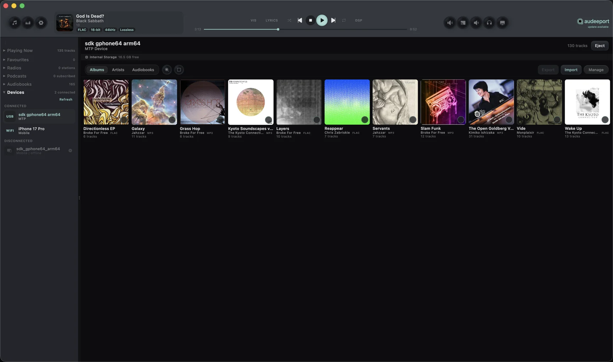
Task: Show the VIS visualizer
Action: point(253,20)
